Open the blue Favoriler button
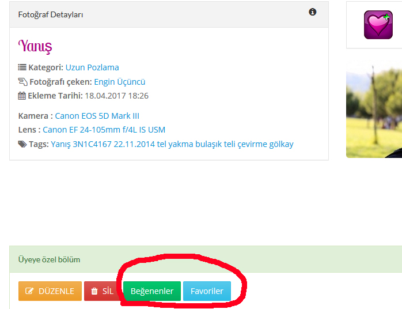The height and width of the screenshot is (309, 402). click(207, 291)
